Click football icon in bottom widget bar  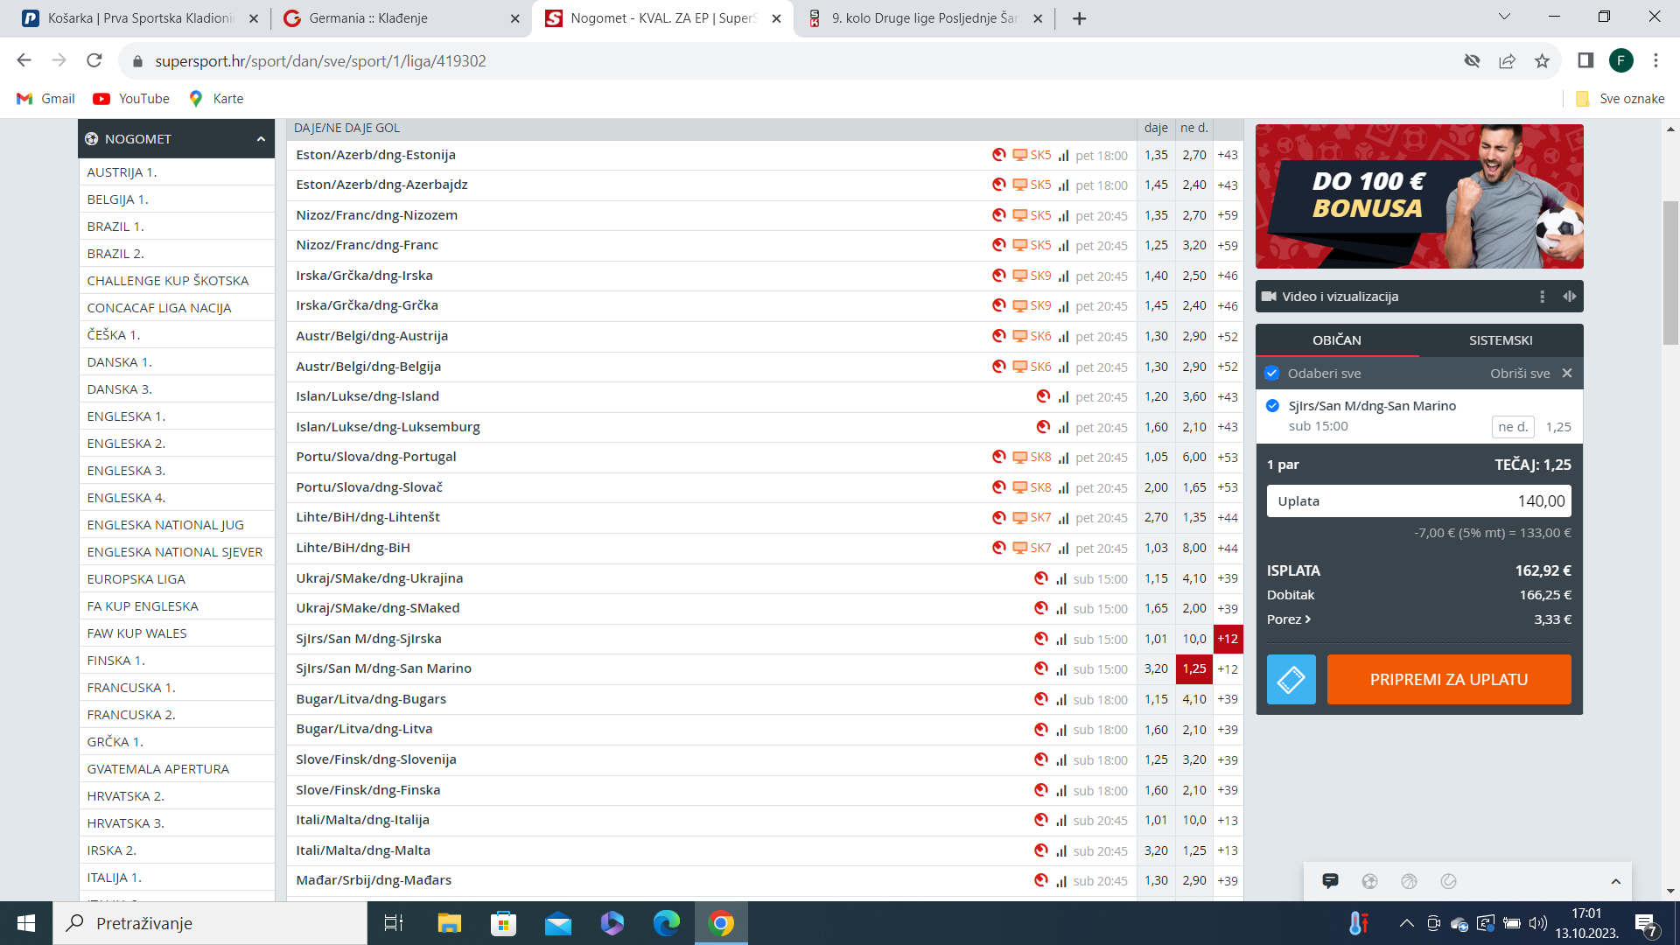click(1369, 881)
